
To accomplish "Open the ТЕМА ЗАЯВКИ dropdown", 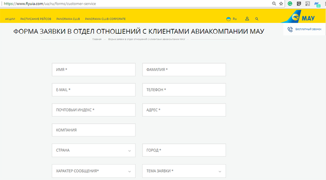I will [x=184, y=171].
